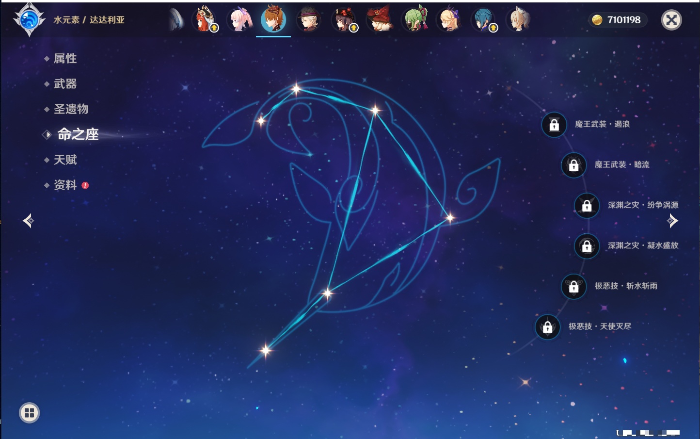
Task: Click the upgrade arrow badge on Xingqiu's avatar
Action: tap(493, 28)
